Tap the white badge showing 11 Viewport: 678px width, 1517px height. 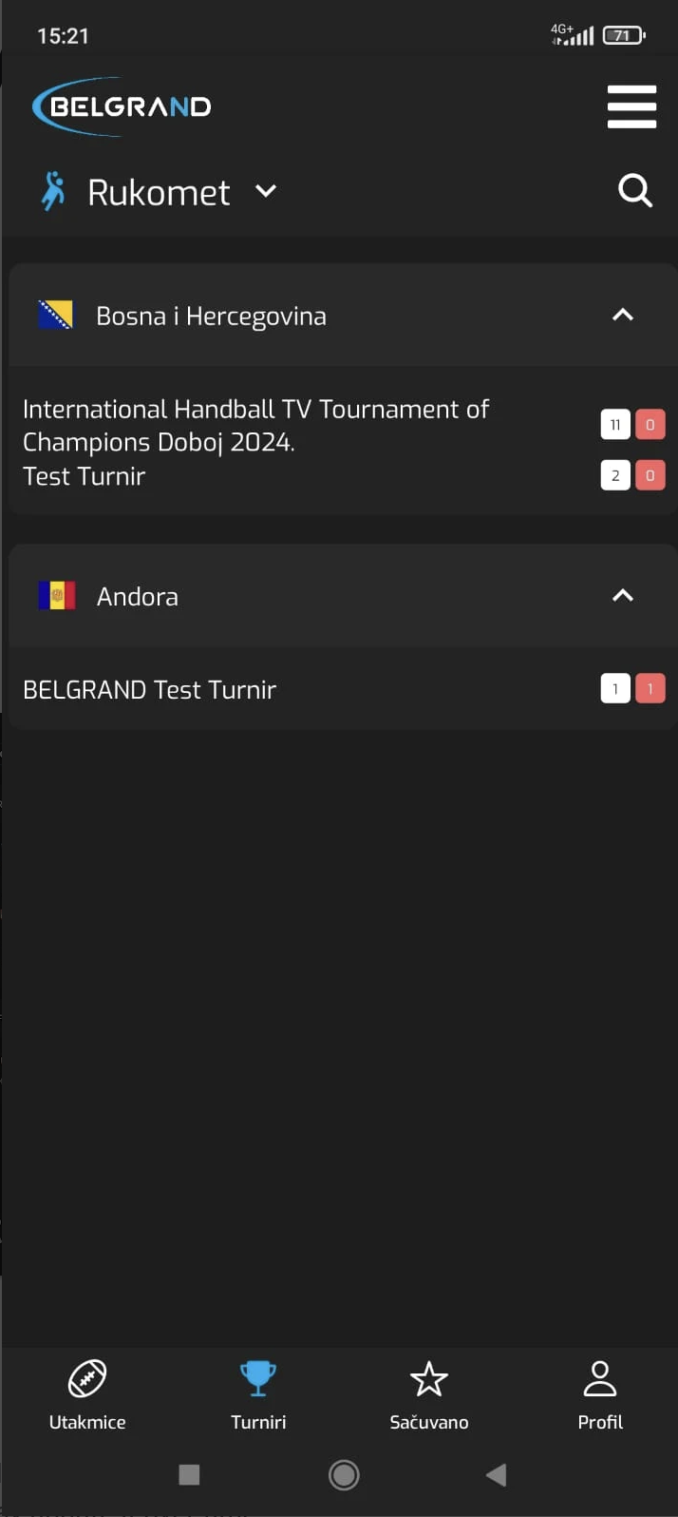click(615, 425)
